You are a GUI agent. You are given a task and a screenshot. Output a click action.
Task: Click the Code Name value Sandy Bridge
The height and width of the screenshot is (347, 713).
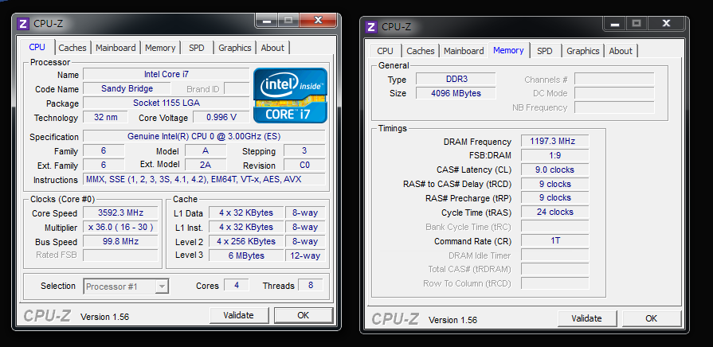point(127,88)
